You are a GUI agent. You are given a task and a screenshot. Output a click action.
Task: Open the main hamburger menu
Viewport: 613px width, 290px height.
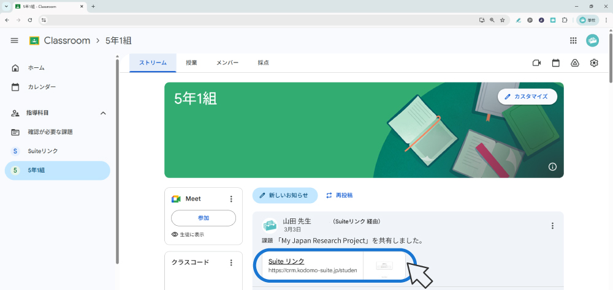pyautogui.click(x=14, y=40)
